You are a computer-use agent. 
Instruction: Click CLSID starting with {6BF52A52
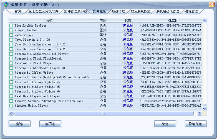(171, 105)
